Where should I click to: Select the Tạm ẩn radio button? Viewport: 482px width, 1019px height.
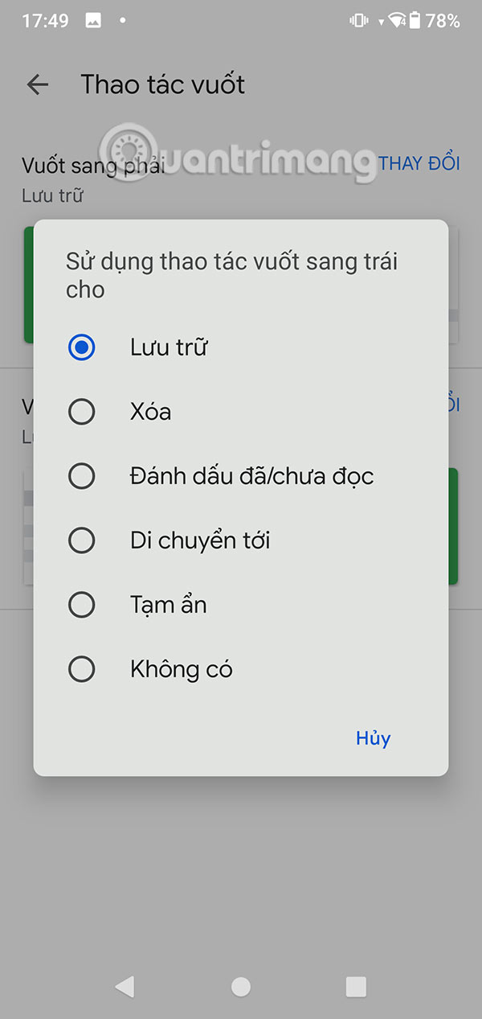(x=81, y=604)
